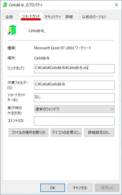Select the ショートカット tab

pos(31,16)
